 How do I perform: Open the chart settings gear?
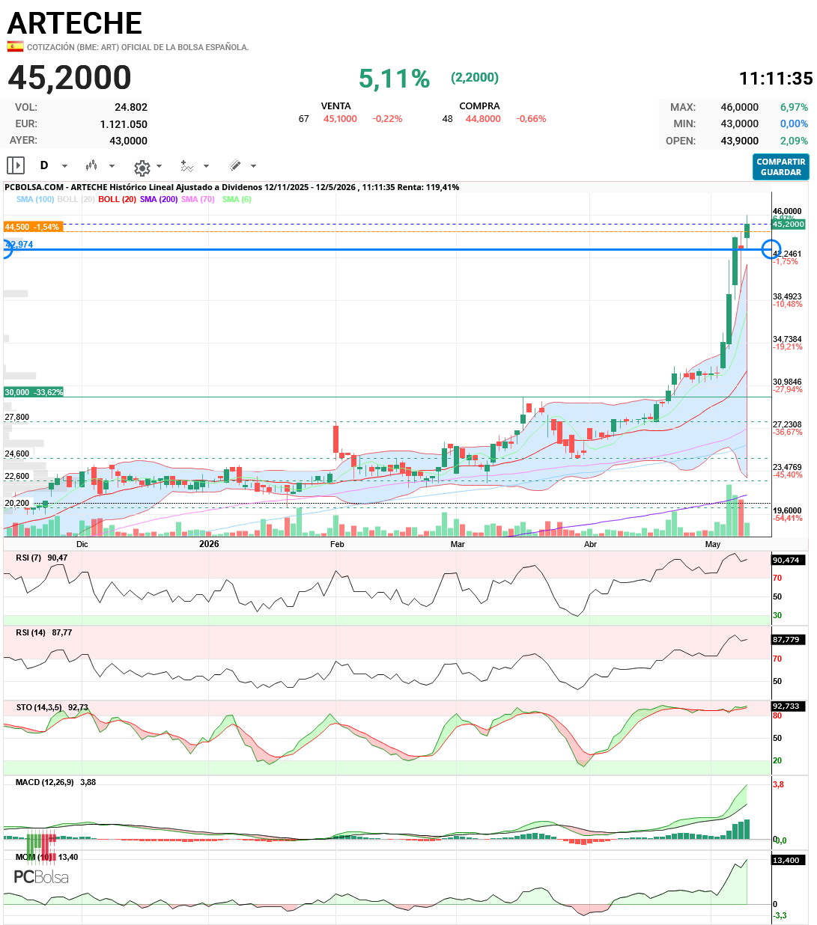click(x=142, y=168)
